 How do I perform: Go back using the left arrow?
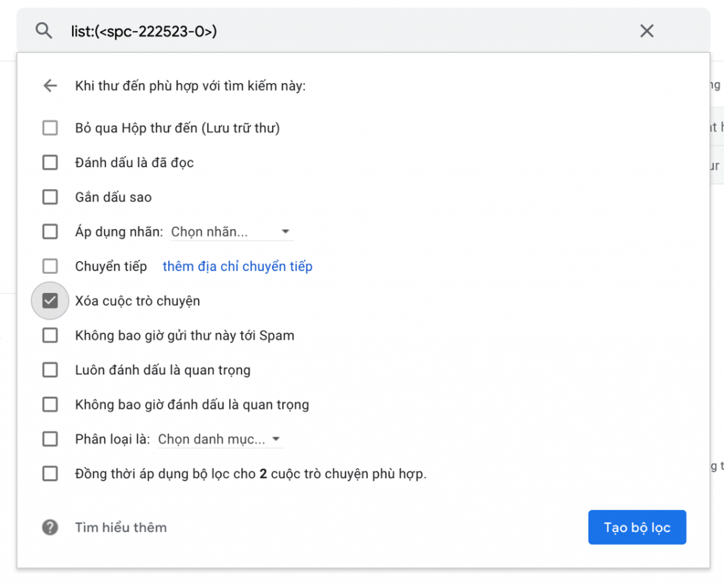(49, 85)
